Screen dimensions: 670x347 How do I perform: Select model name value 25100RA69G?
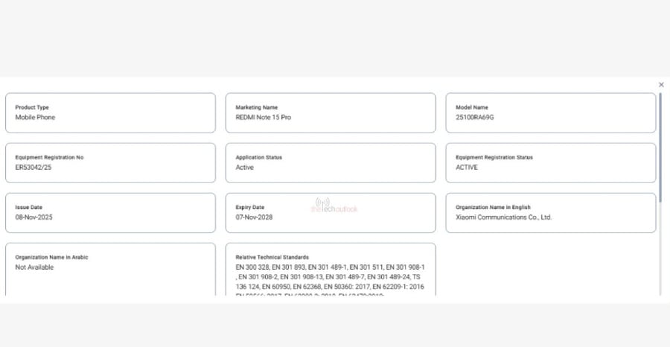(x=475, y=118)
